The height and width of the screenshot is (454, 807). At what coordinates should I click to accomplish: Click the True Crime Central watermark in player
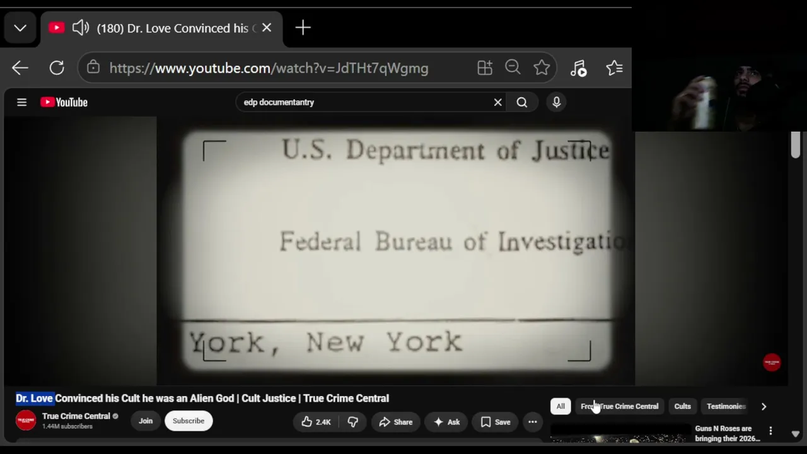(x=772, y=363)
